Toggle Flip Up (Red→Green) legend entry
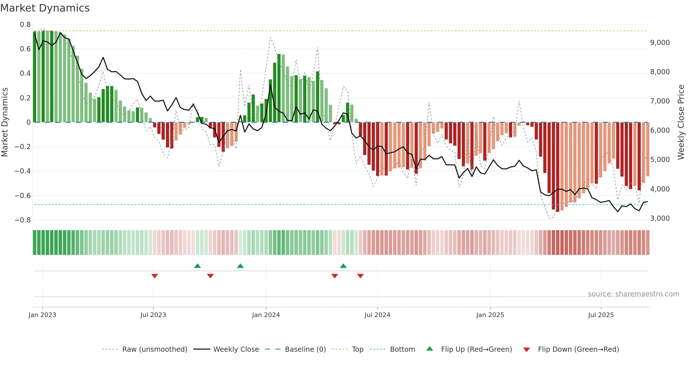This screenshot has height=387, width=689. coord(469,349)
